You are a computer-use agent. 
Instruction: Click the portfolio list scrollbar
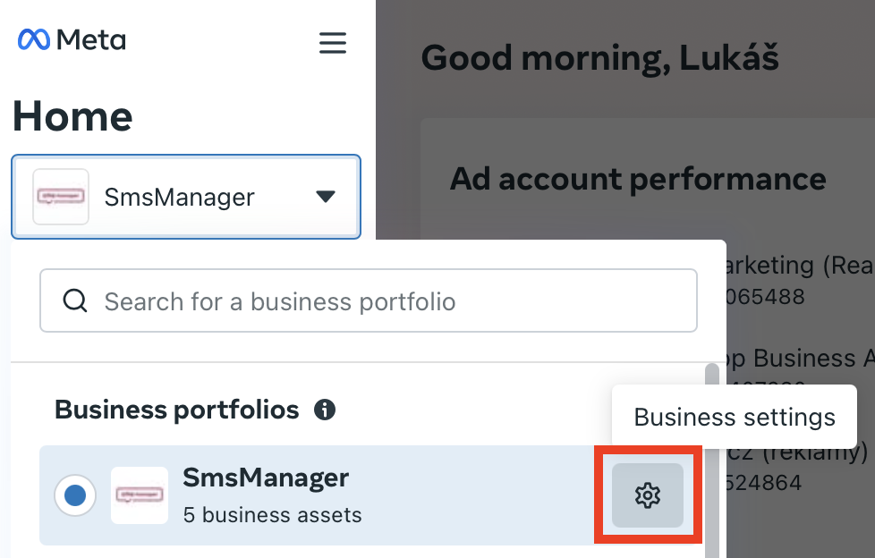[712, 447]
